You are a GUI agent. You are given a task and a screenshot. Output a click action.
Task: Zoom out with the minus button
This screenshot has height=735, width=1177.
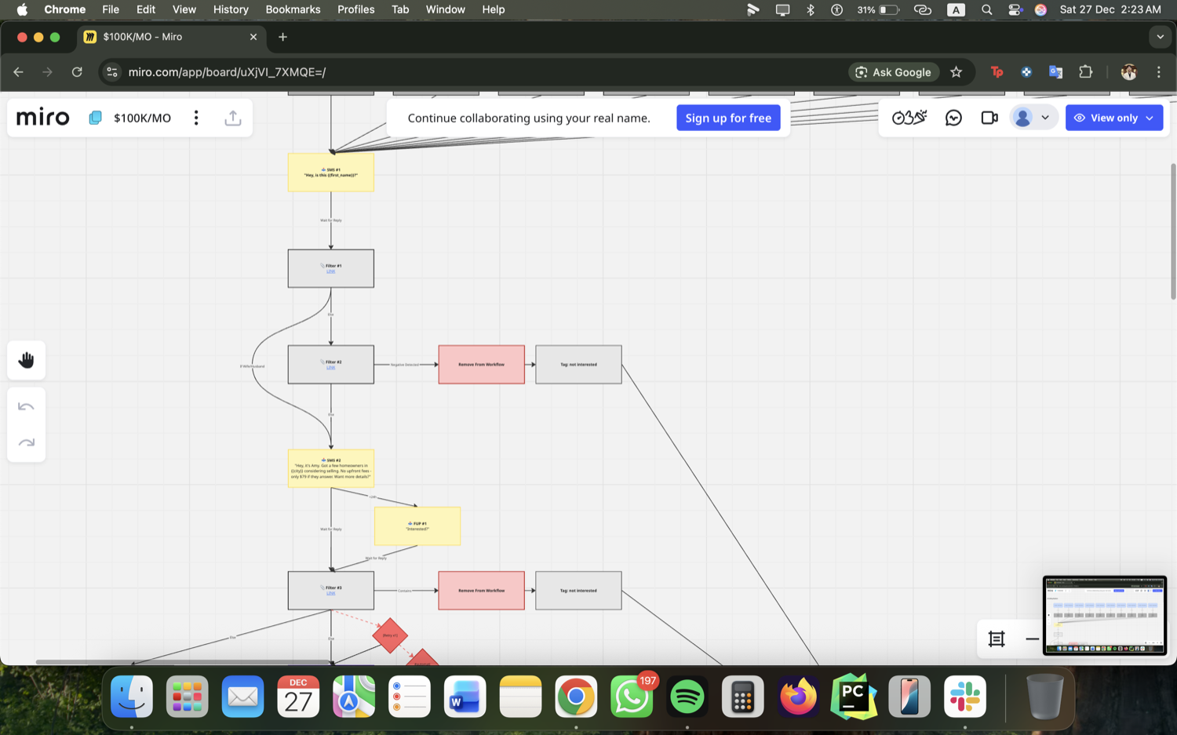[1032, 639]
